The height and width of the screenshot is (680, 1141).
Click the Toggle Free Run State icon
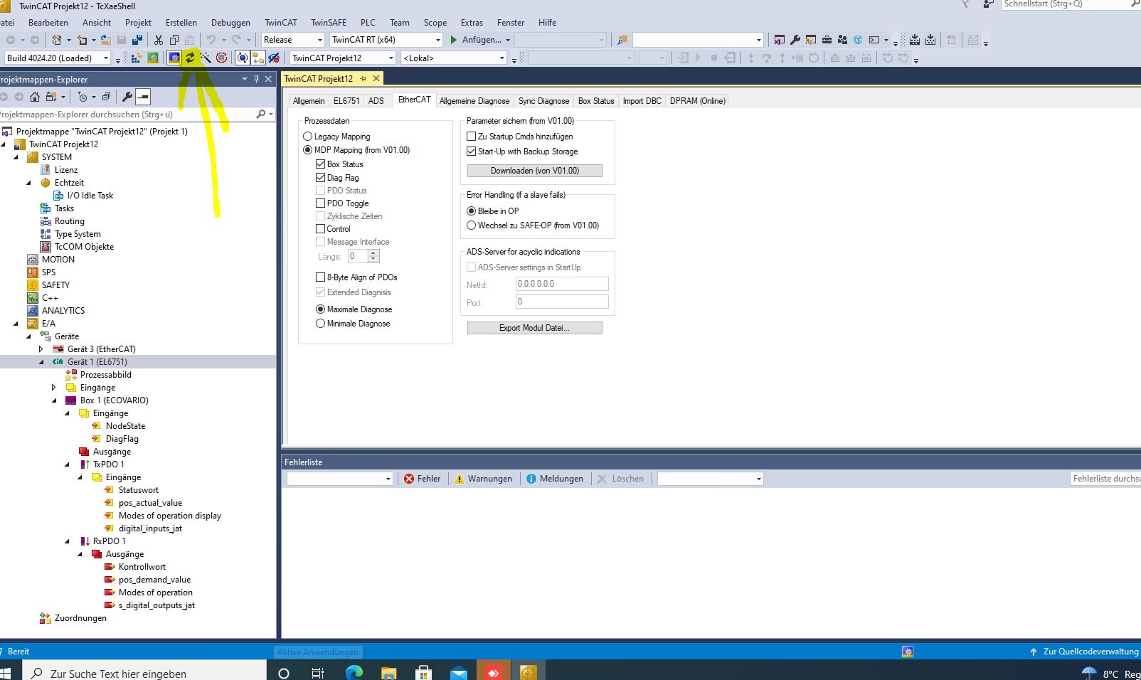pyautogui.click(x=221, y=58)
